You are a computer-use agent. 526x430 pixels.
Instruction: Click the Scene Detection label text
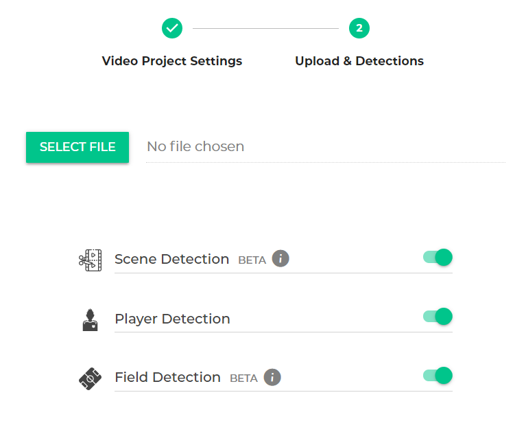point(171,260)
